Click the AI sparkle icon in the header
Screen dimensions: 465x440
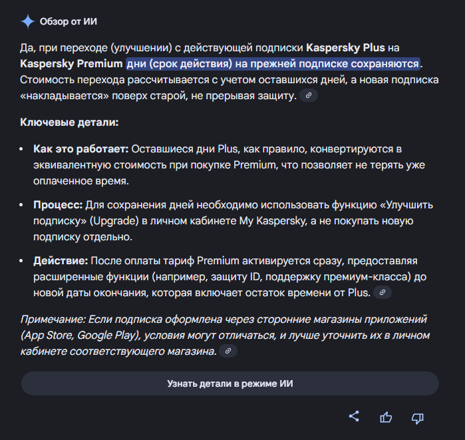click(x=27, y=21)
